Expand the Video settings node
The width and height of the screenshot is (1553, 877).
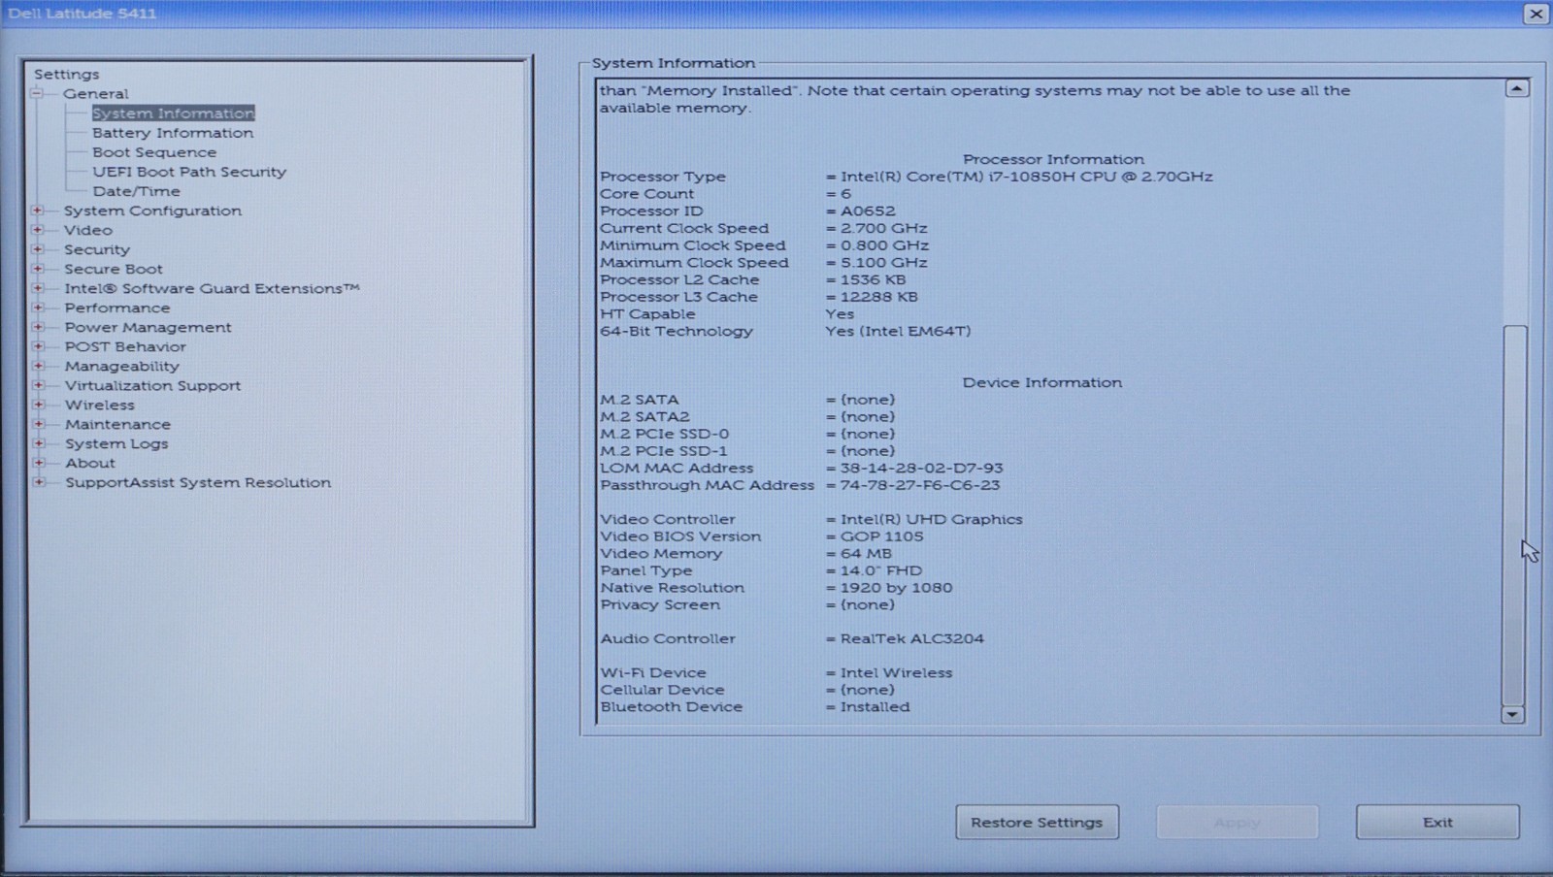pyautogui.click(x=37, y=230)
